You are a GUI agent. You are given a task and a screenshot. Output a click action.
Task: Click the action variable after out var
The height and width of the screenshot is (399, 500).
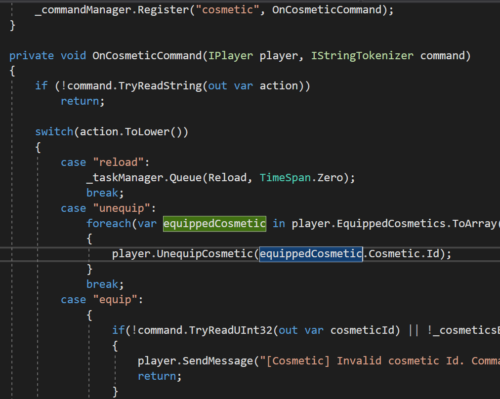point(279,86)
